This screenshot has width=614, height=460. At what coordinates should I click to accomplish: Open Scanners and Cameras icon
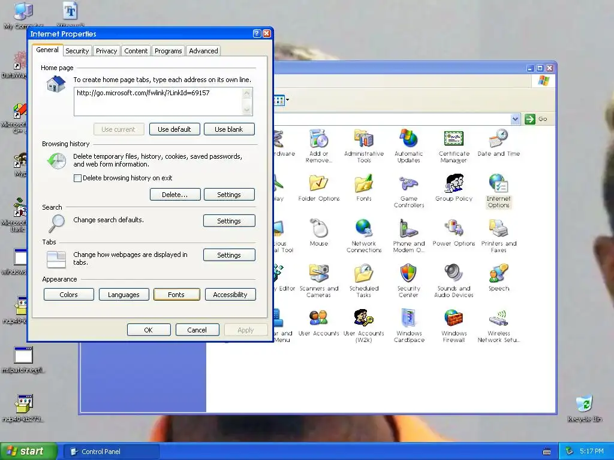point(318,281)
